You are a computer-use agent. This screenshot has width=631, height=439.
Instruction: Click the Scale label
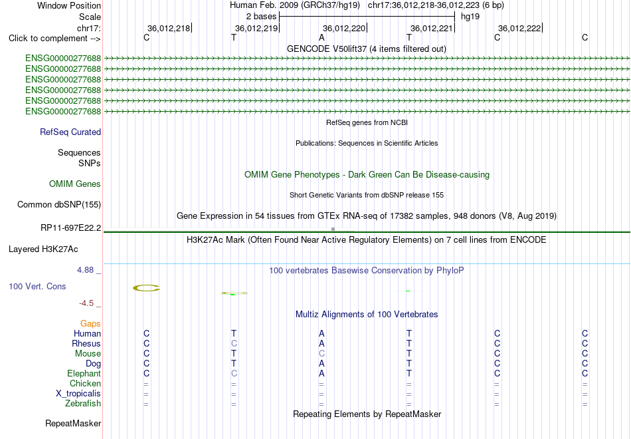pyautogui.click(x=90, y=17)
